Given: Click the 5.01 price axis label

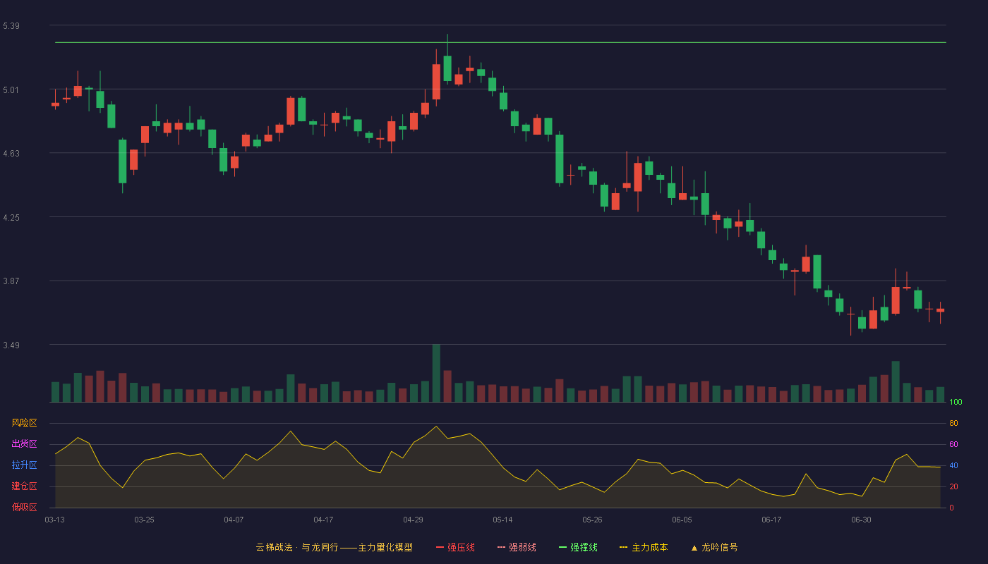Looking at the screenshot, I should [x=11, y=90].
